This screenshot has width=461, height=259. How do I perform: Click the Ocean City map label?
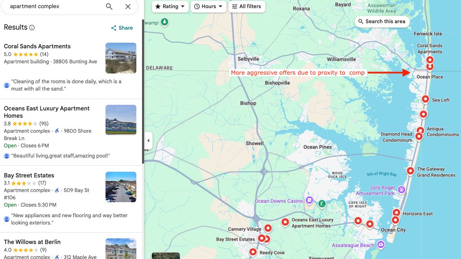(x=393, y=230)
